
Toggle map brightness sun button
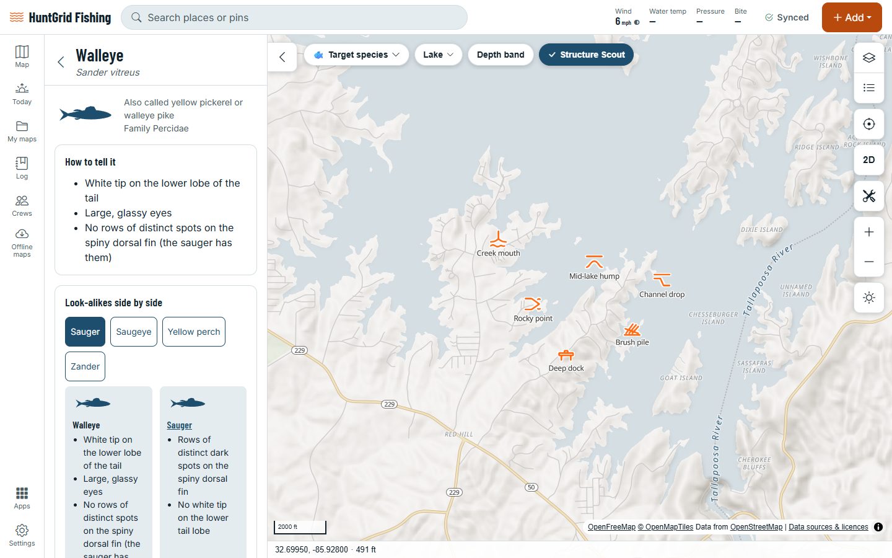pyautogui.click(x=869, y=298)
